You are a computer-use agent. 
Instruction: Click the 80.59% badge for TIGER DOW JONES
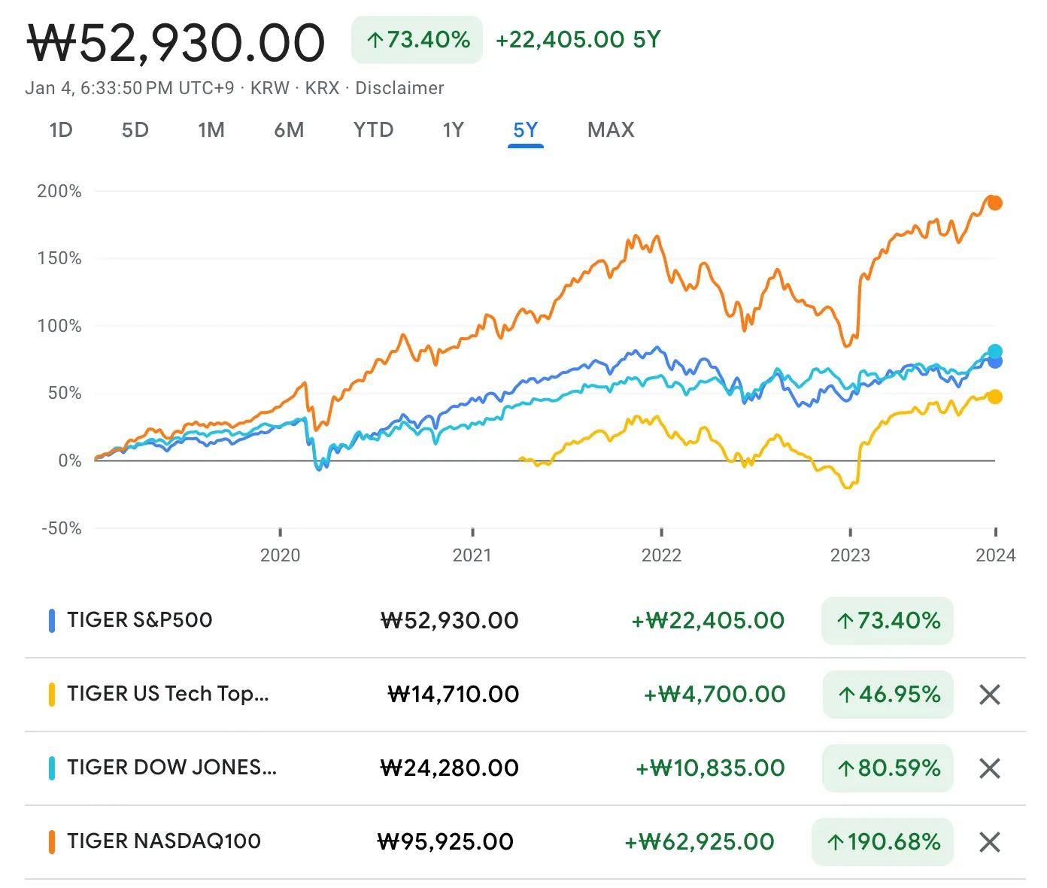coord(888,768)
